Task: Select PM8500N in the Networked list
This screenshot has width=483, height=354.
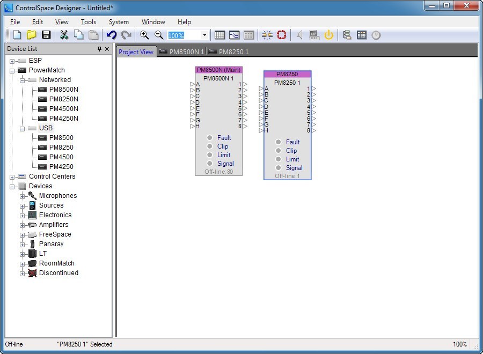Action: pyautogui.click(x=63, y=89)
